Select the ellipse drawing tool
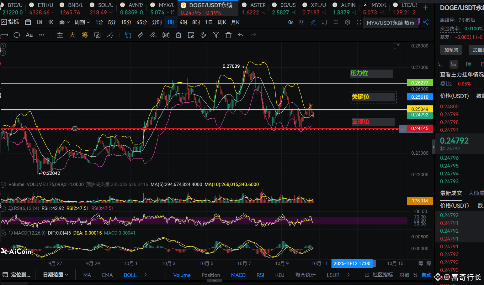This screenshot has height=285, width=484. tap(17, 35)
